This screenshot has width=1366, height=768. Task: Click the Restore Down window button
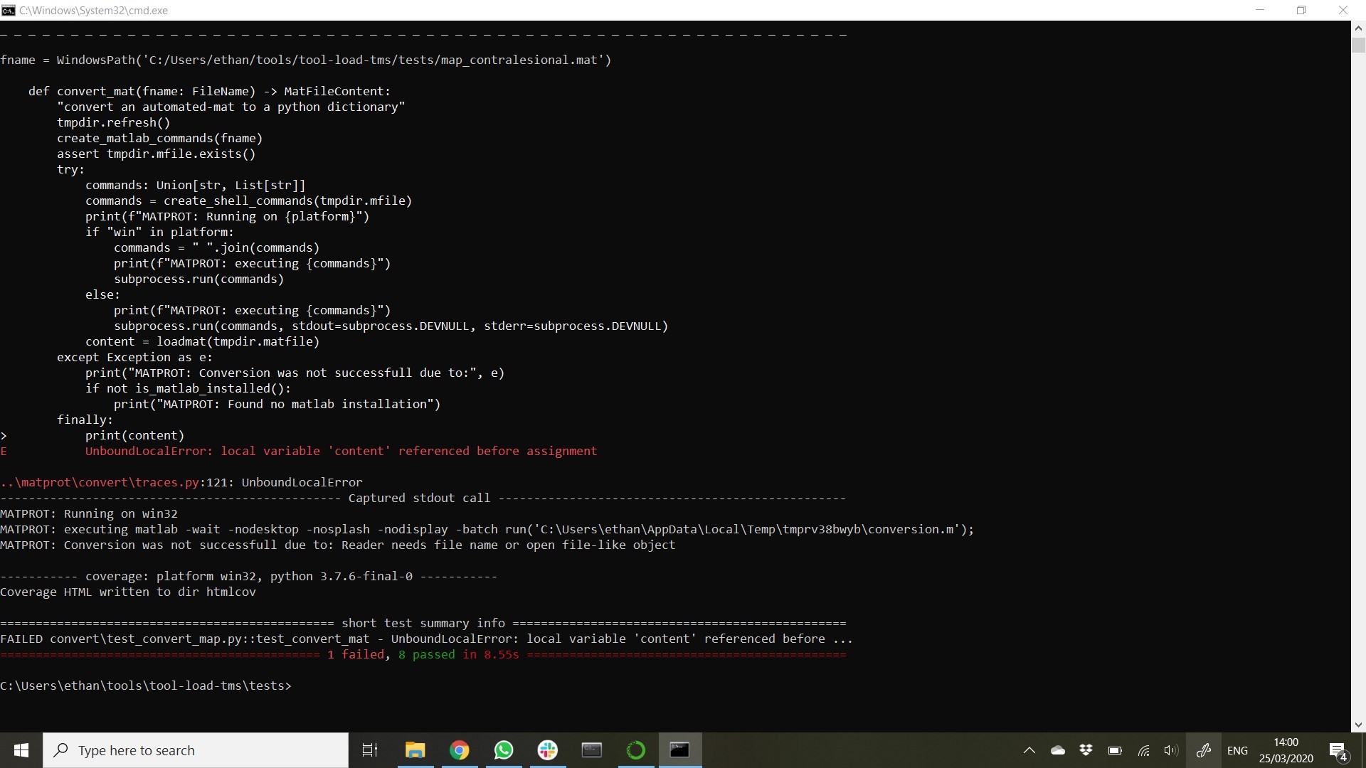coord(1302,10)
